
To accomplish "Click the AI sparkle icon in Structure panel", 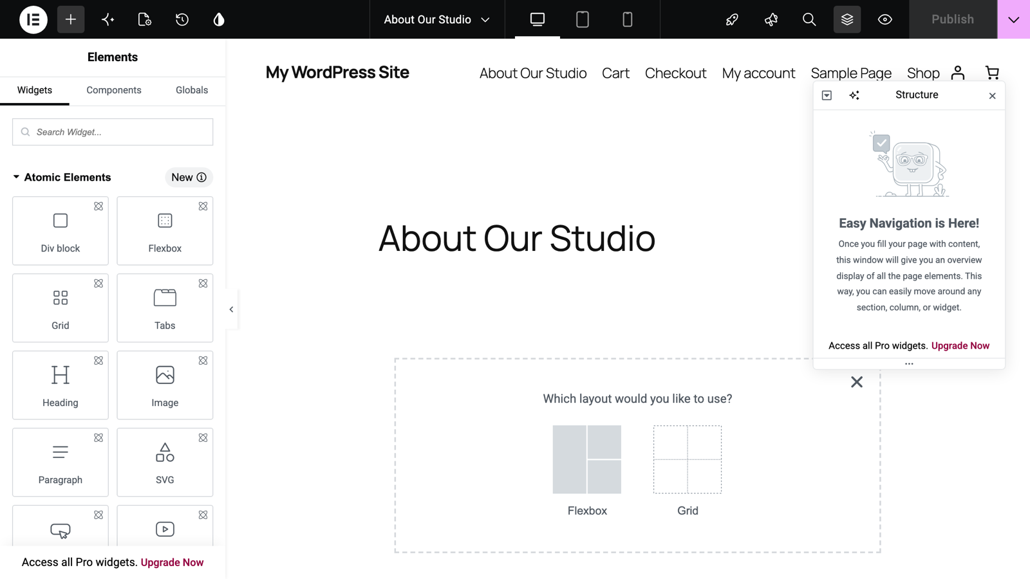I will coord(854,95).
